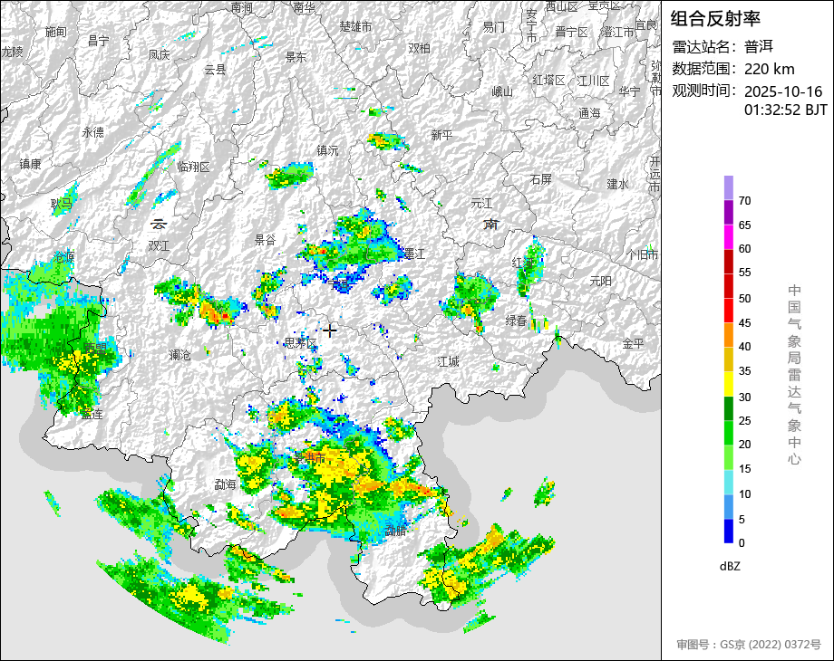This screenshot has width=834, height=661.
Task: Click the title 组合反射率
Action: 715,19
